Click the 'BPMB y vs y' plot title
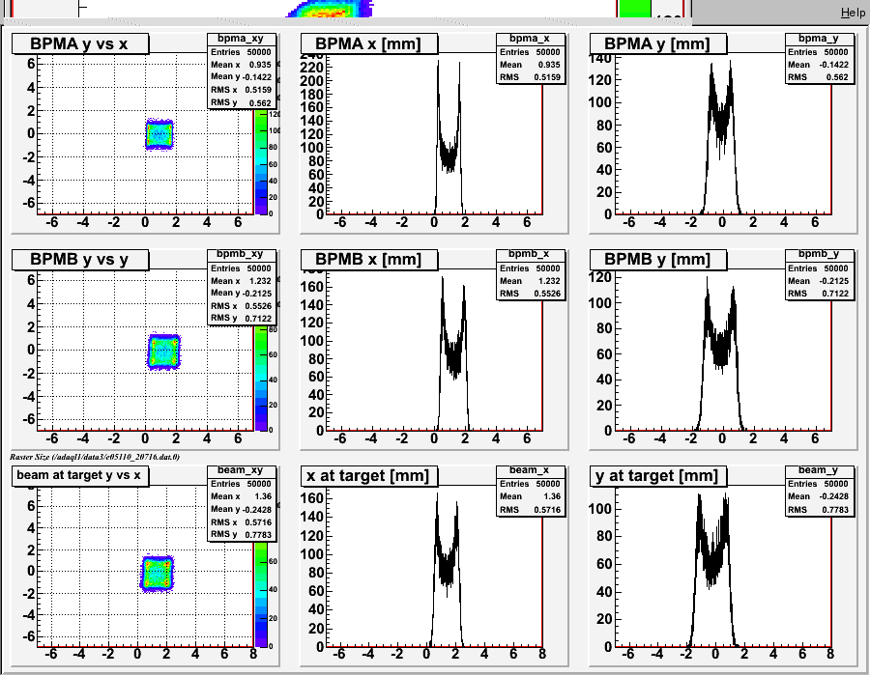The height and width of the screenshot is (676, 870). click(x=80, y=260)
